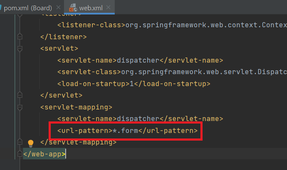Click the <servlet-mapping> opening tag
Viewport: 287px width, 170px height.
(76, 107)
